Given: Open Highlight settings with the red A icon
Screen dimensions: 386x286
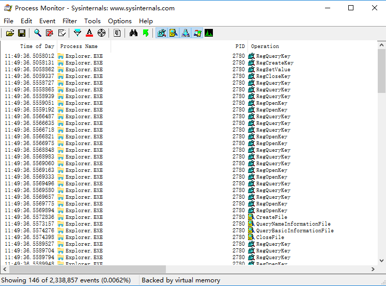Looking at the screenshot, I should (x=89, y=33).
